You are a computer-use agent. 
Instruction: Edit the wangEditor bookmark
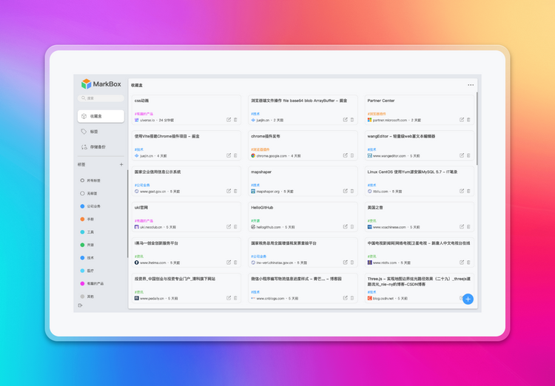coord(462,155)
